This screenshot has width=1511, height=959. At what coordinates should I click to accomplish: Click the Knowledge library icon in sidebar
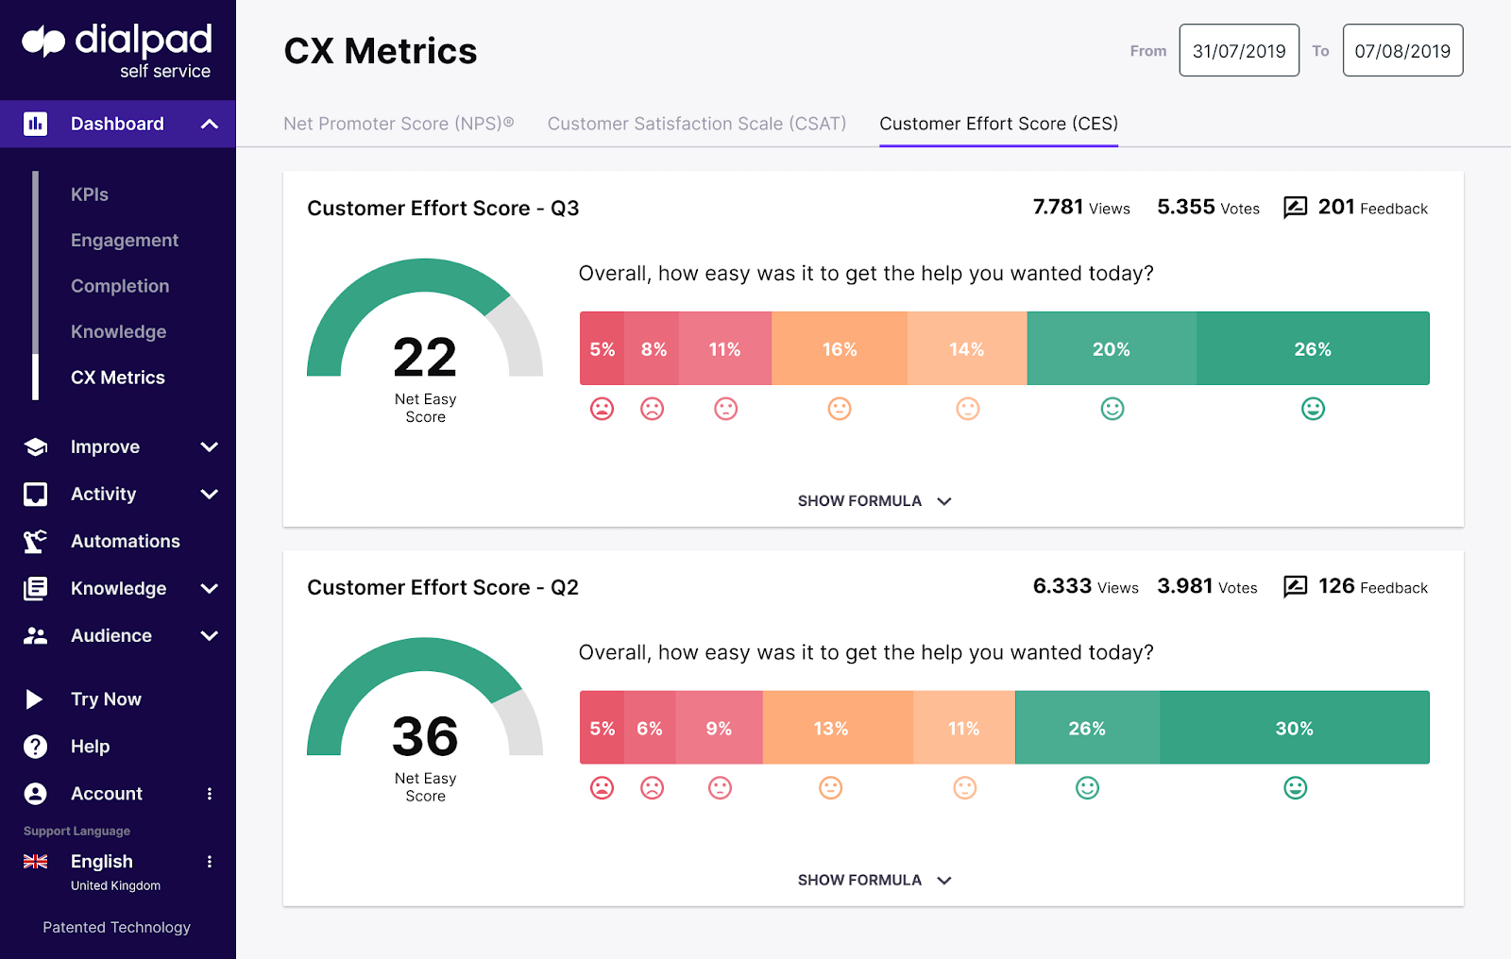click(36, 588)
